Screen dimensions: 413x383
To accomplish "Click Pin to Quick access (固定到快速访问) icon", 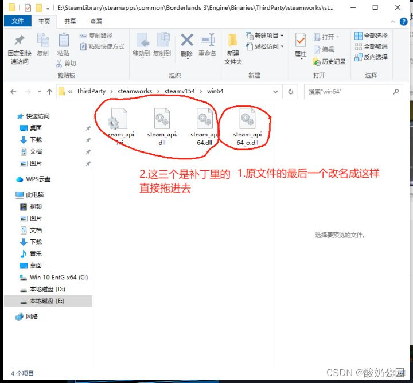I will [x=20, y=40].
